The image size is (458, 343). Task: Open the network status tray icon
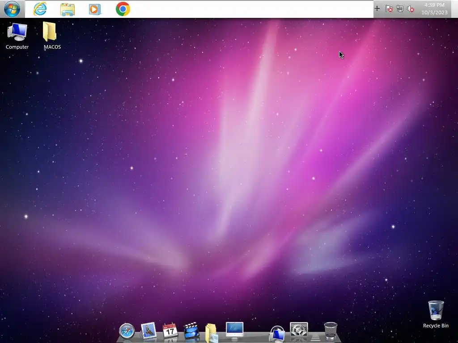coord(400,9)
